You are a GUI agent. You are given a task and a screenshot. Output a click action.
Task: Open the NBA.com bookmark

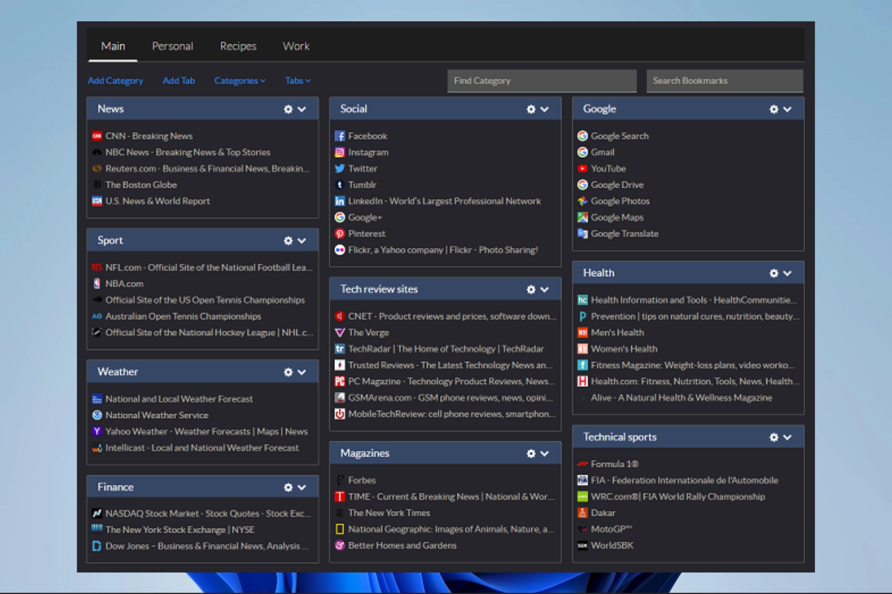[x=124, y=284]
